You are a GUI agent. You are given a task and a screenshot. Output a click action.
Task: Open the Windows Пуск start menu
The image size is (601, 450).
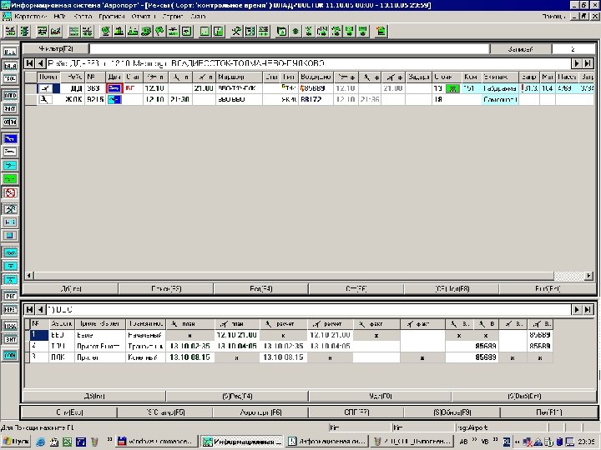point(16,440)
